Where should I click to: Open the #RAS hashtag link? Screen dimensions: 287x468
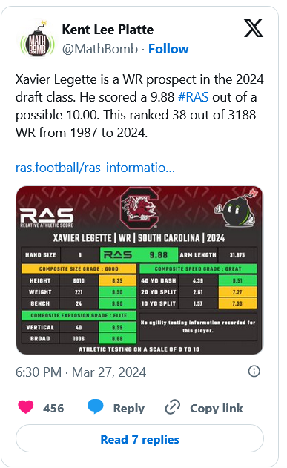[193, 97]
